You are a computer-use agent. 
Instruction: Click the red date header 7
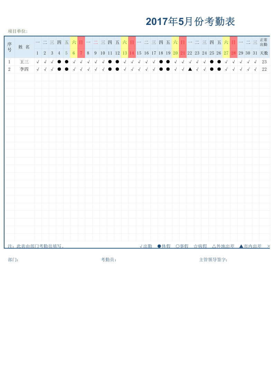pyautogui.click(x=81, y=53)
